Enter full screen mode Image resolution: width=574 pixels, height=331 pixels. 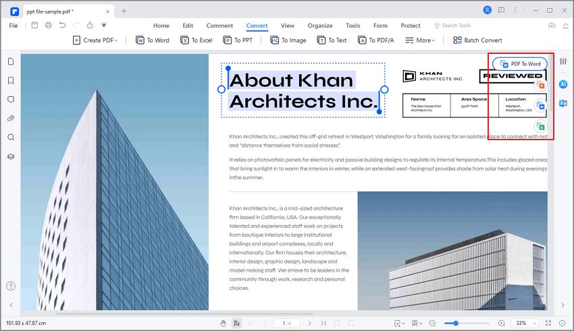(x=548, y=324)
